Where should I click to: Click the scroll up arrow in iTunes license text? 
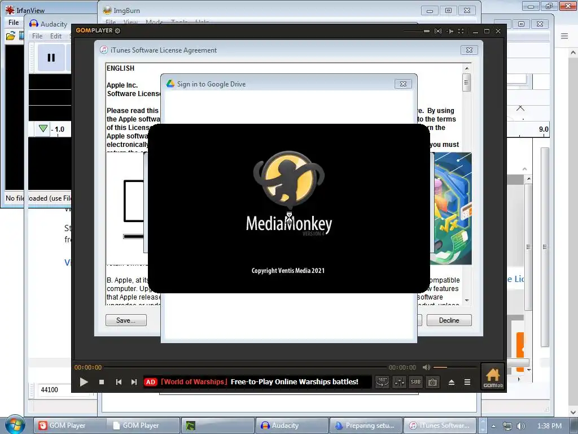click(x=467, y=68)
